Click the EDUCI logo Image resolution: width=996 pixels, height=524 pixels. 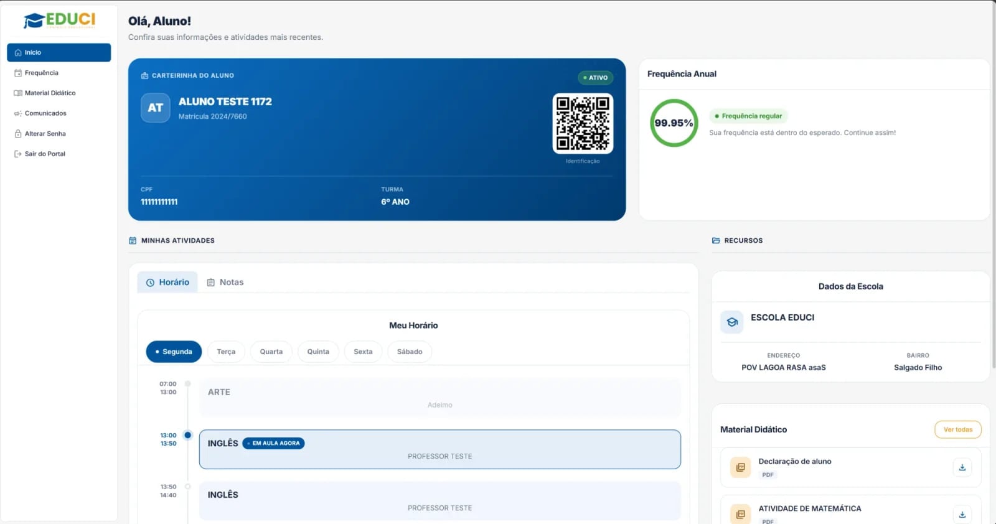59,21
